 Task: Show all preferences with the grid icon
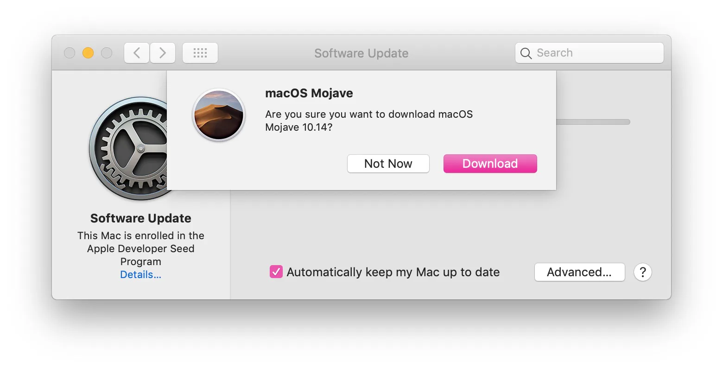[200, 53]
